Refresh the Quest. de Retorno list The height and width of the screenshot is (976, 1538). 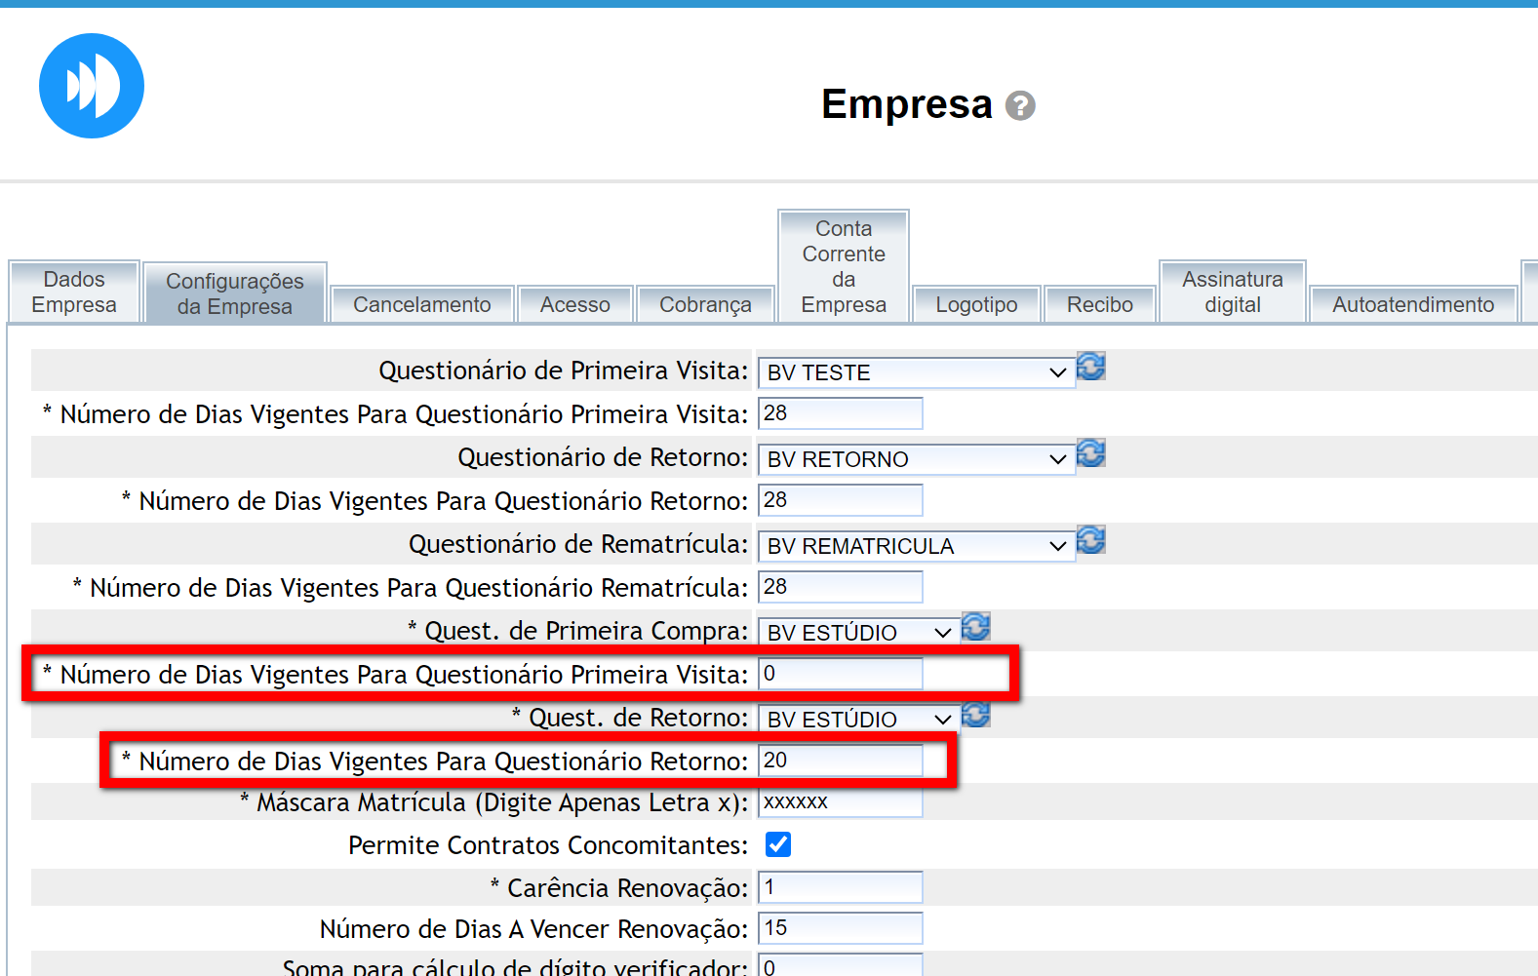(975, 715)
